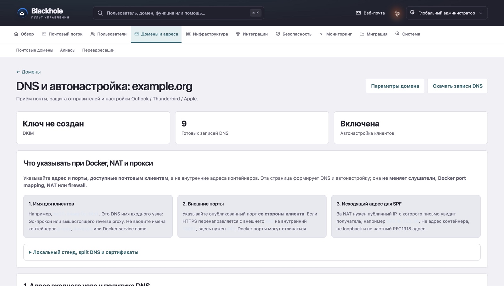The width and height of the screenshot is (504, 286).
Task: Click the Система gear icon
Action: (x=397, y=33)
